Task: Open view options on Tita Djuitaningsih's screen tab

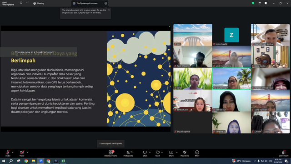Action: (x=105, y=3)
